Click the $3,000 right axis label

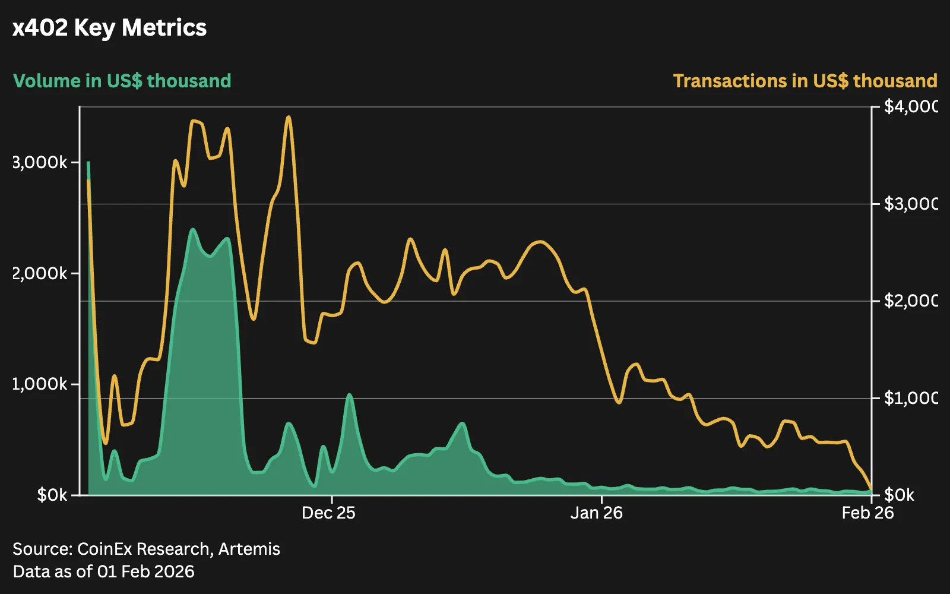coord(911,204)
